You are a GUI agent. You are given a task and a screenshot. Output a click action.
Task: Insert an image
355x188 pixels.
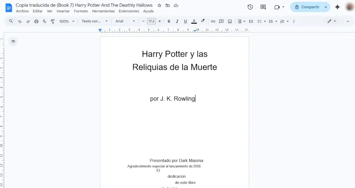coord(230,21)
